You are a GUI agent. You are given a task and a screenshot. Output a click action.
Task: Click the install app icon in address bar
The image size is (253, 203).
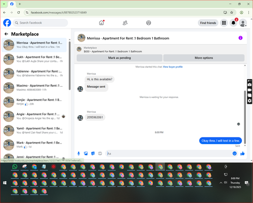pyautogui.click(x=225, y=13)
